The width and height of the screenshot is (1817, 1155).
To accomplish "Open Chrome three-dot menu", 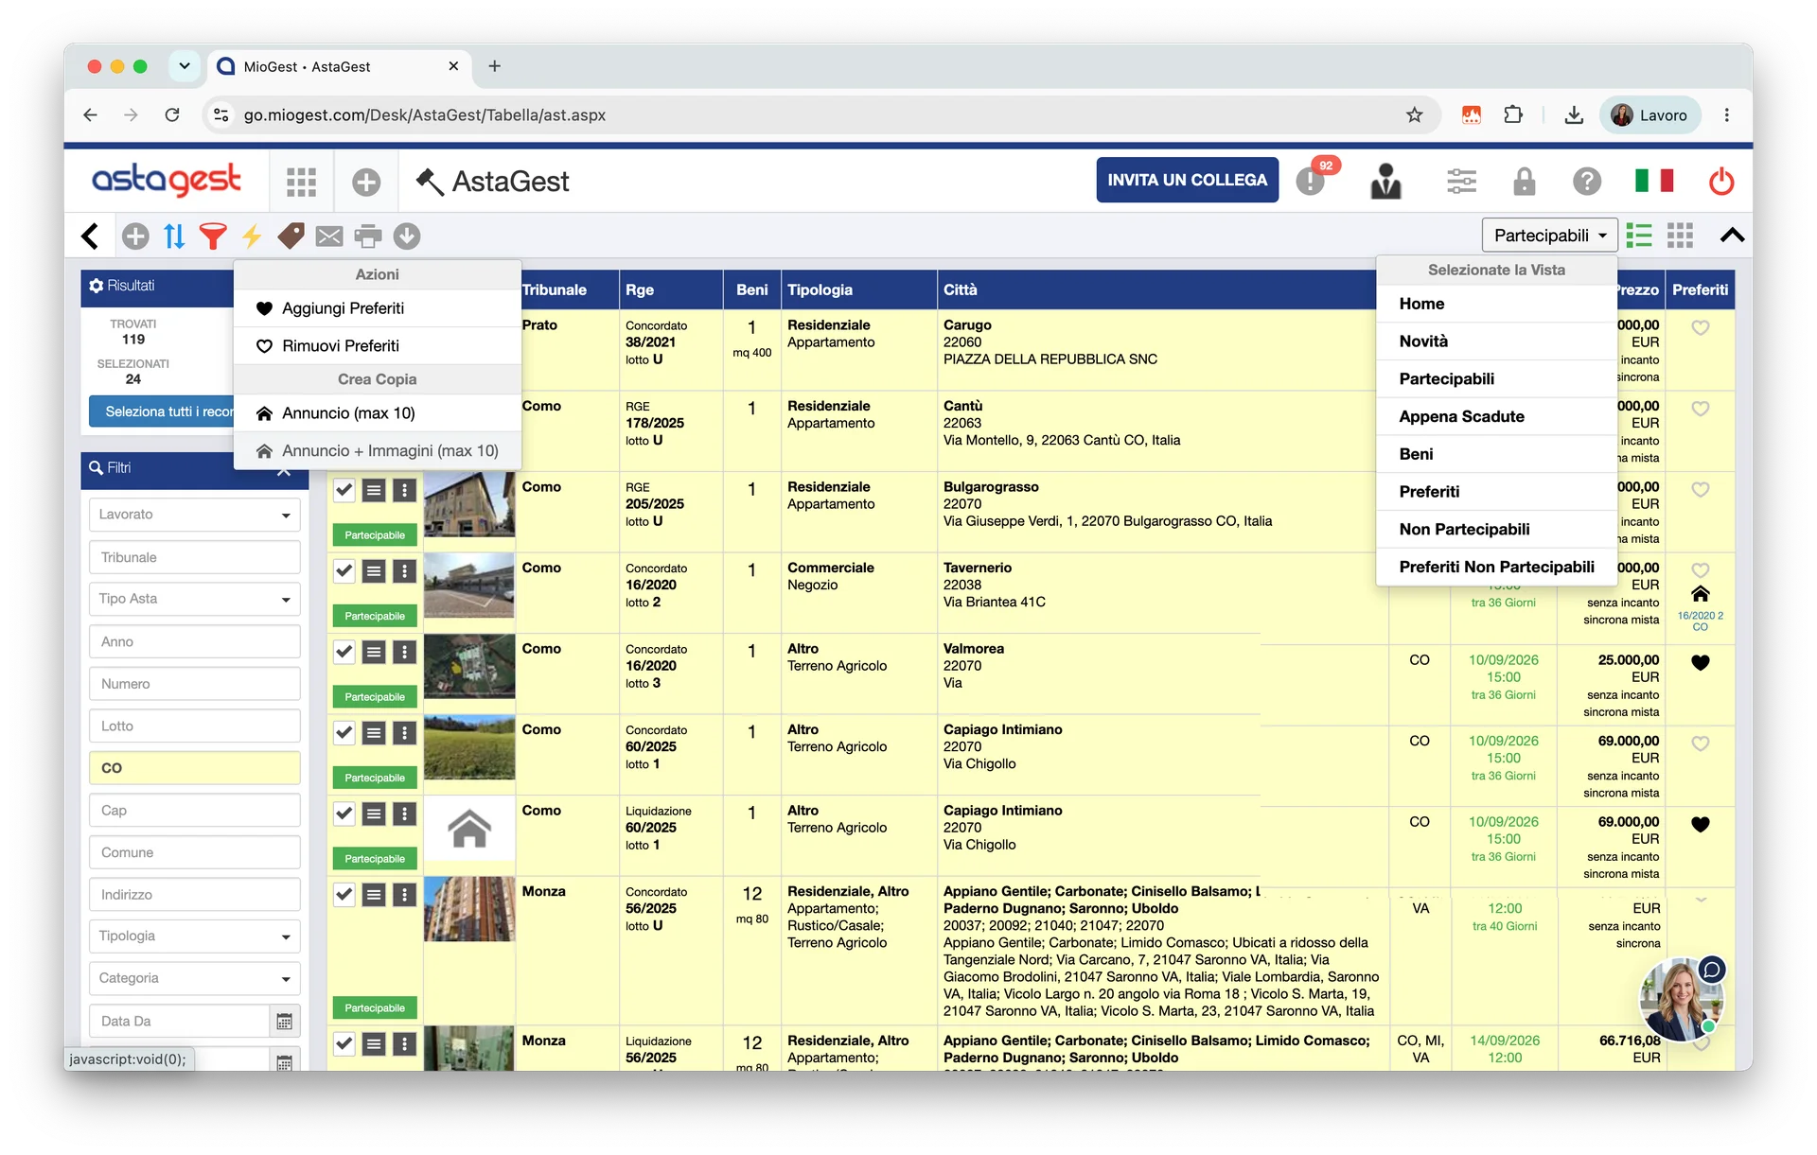I will tap(1727, 114).
